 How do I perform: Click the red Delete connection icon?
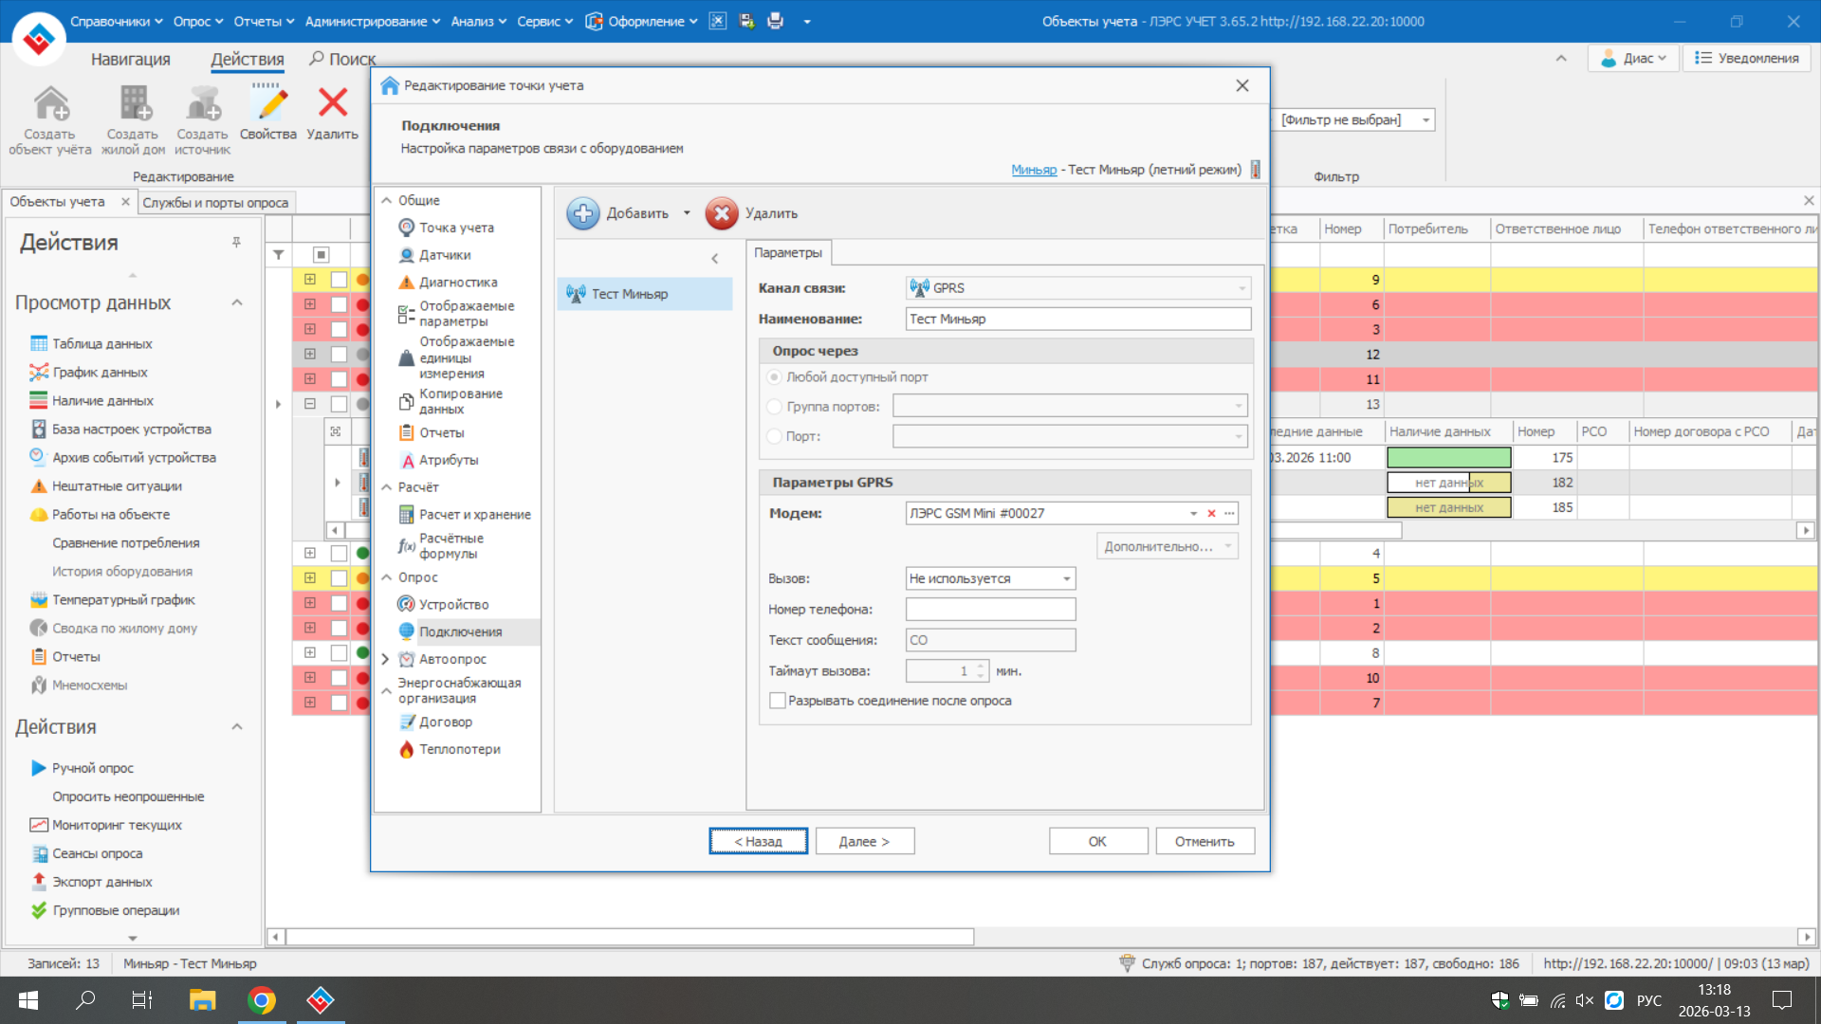tap(722, 213)
